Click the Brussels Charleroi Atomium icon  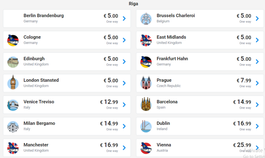[x=146, y=19]
